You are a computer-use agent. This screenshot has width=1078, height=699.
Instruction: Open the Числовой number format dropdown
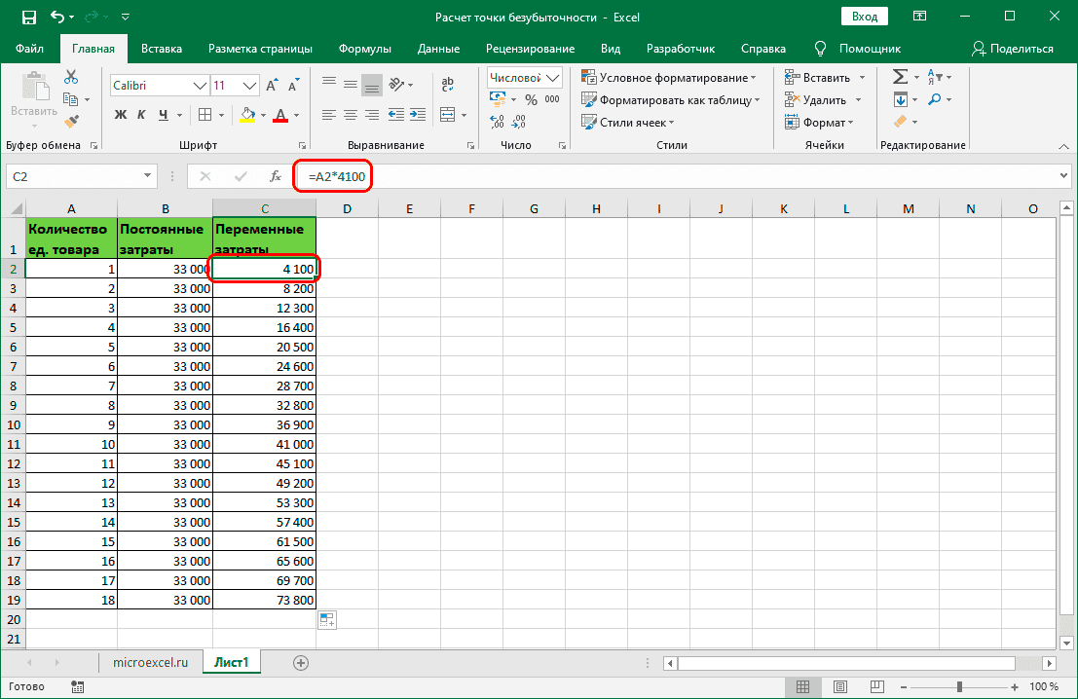coord(553,78)
